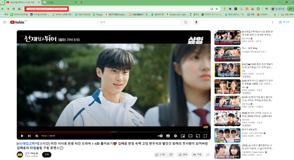Cast video to a TV device
Viewport: 294px width, 160px height.
tap(198, 136)
